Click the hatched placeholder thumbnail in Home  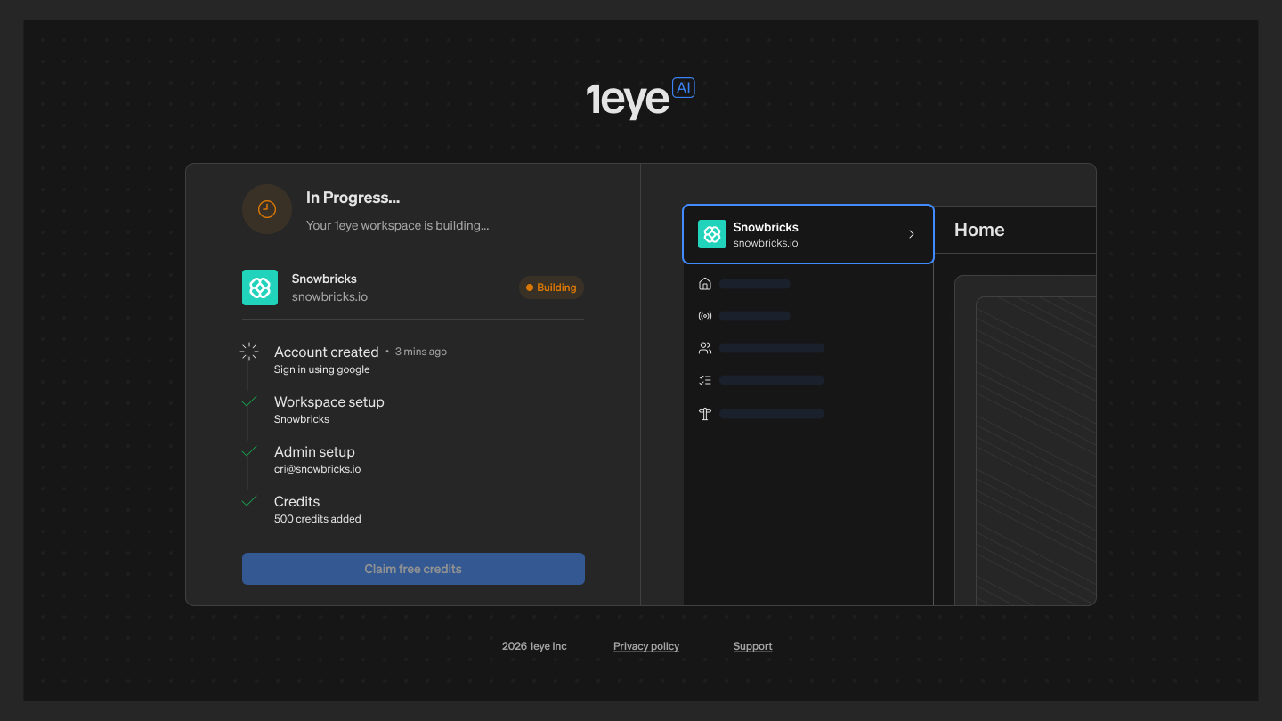click(1036, 450)
